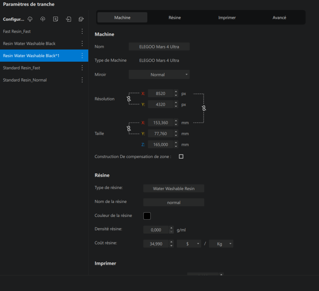Viewport: 319px width, 291px height.
Task: Click the Résolution Y field showing 4320
Action: pos(160,104)
